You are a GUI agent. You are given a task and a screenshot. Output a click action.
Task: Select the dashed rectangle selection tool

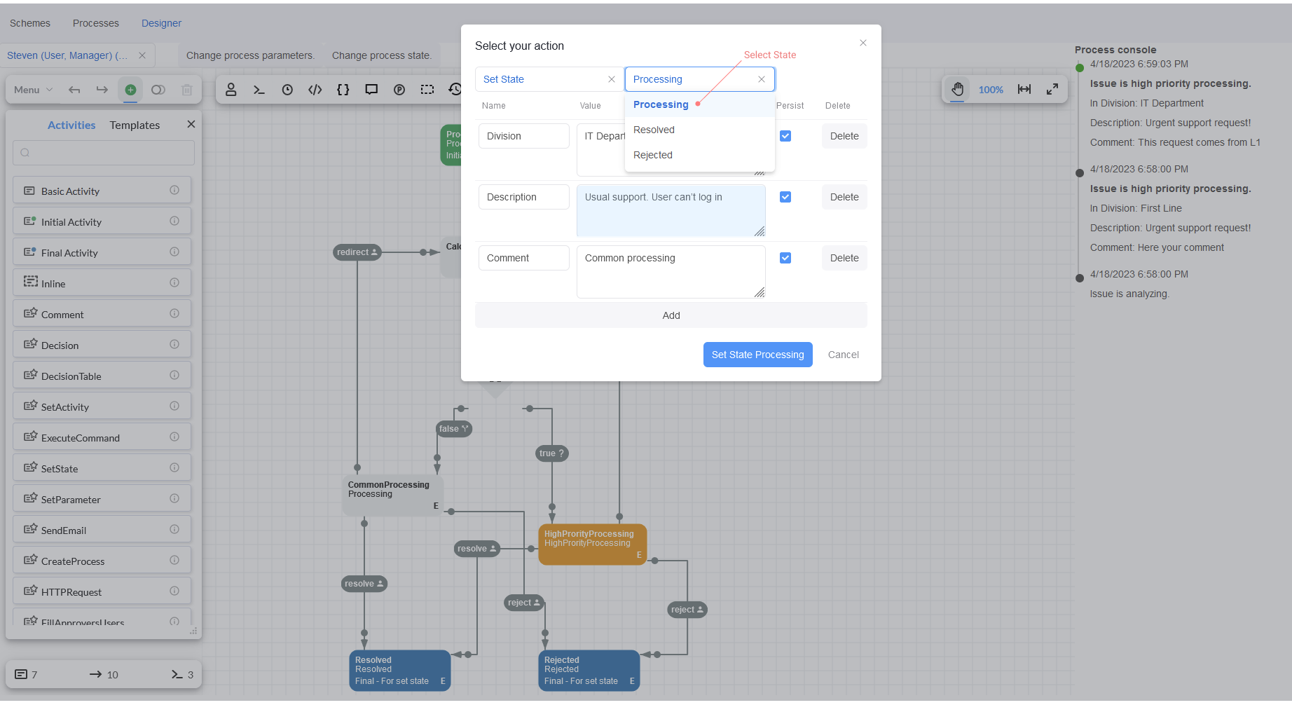coord(427,90)
